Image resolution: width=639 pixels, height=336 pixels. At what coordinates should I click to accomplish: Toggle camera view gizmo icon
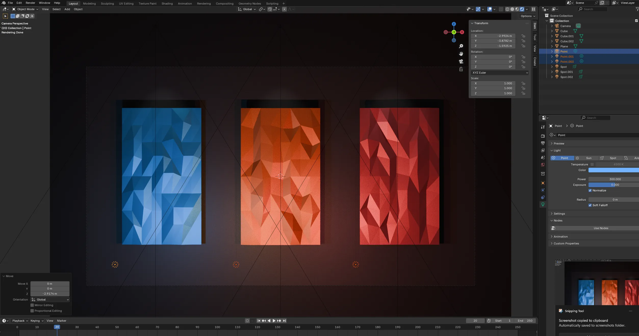point(461,61)
